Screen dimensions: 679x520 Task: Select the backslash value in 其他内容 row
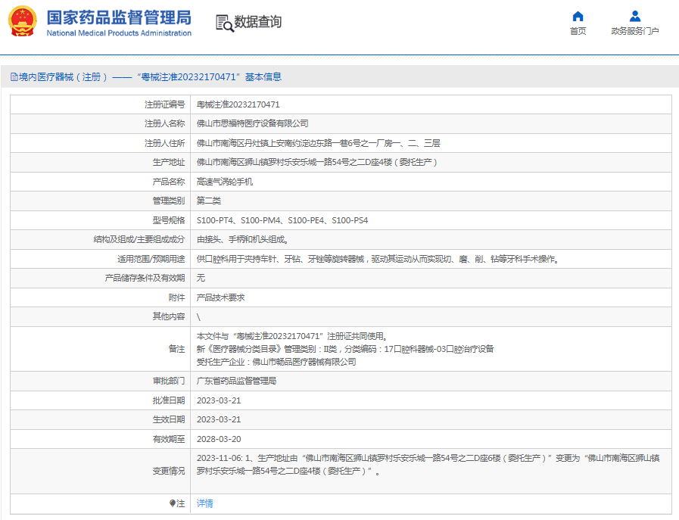199,317
